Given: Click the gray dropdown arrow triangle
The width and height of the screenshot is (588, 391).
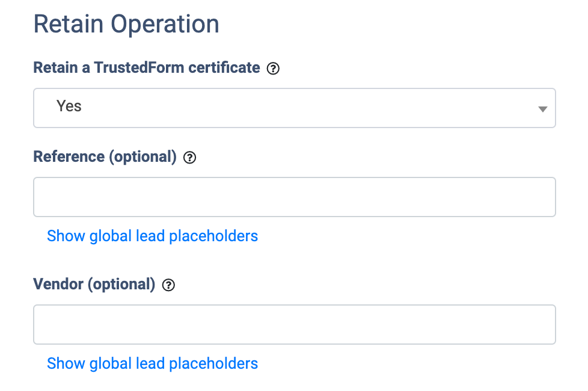Looking at the screenshot, I should click(542, 109).
